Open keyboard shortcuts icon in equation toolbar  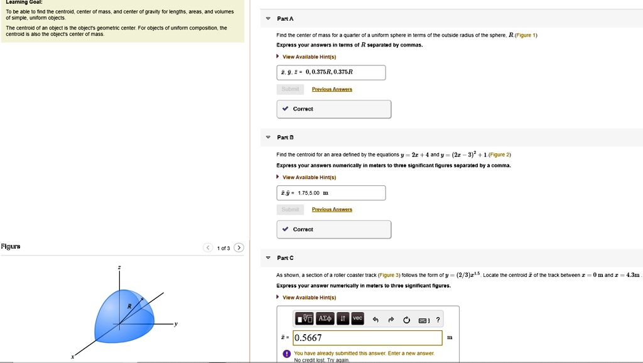pyautogui.click(x=423, y=319)
